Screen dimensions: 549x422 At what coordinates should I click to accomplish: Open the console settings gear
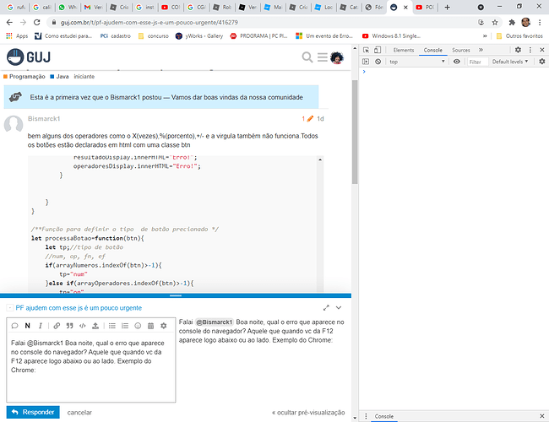(542, 62)
